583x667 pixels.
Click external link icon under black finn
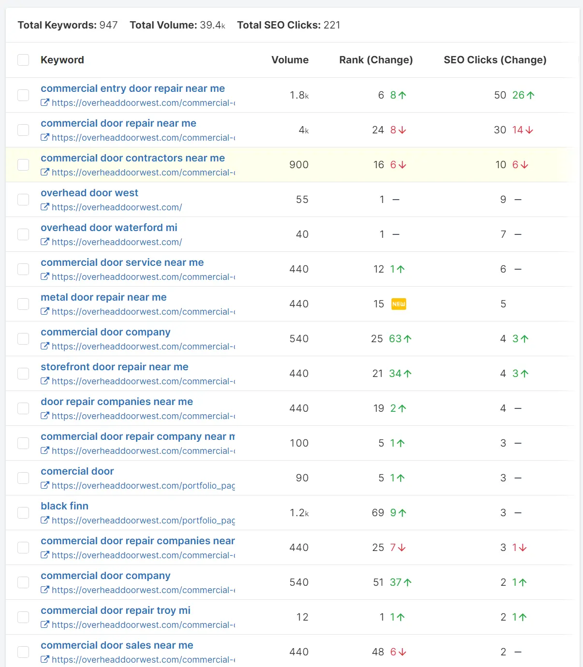pos(45,521)
